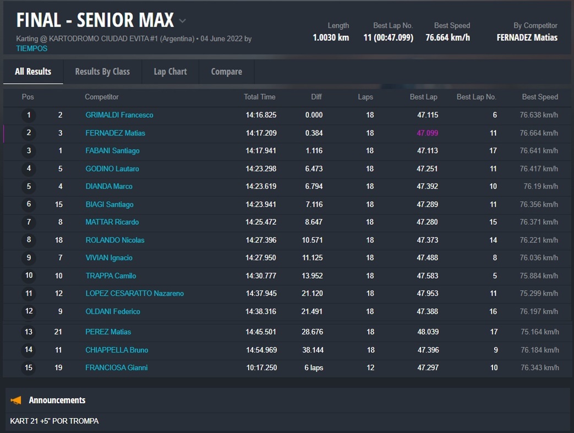This screenshot has width=574, height=433.
Task: Click the Announcements megaphone icon
Action: pyautogui.click(x=16, y=400)
